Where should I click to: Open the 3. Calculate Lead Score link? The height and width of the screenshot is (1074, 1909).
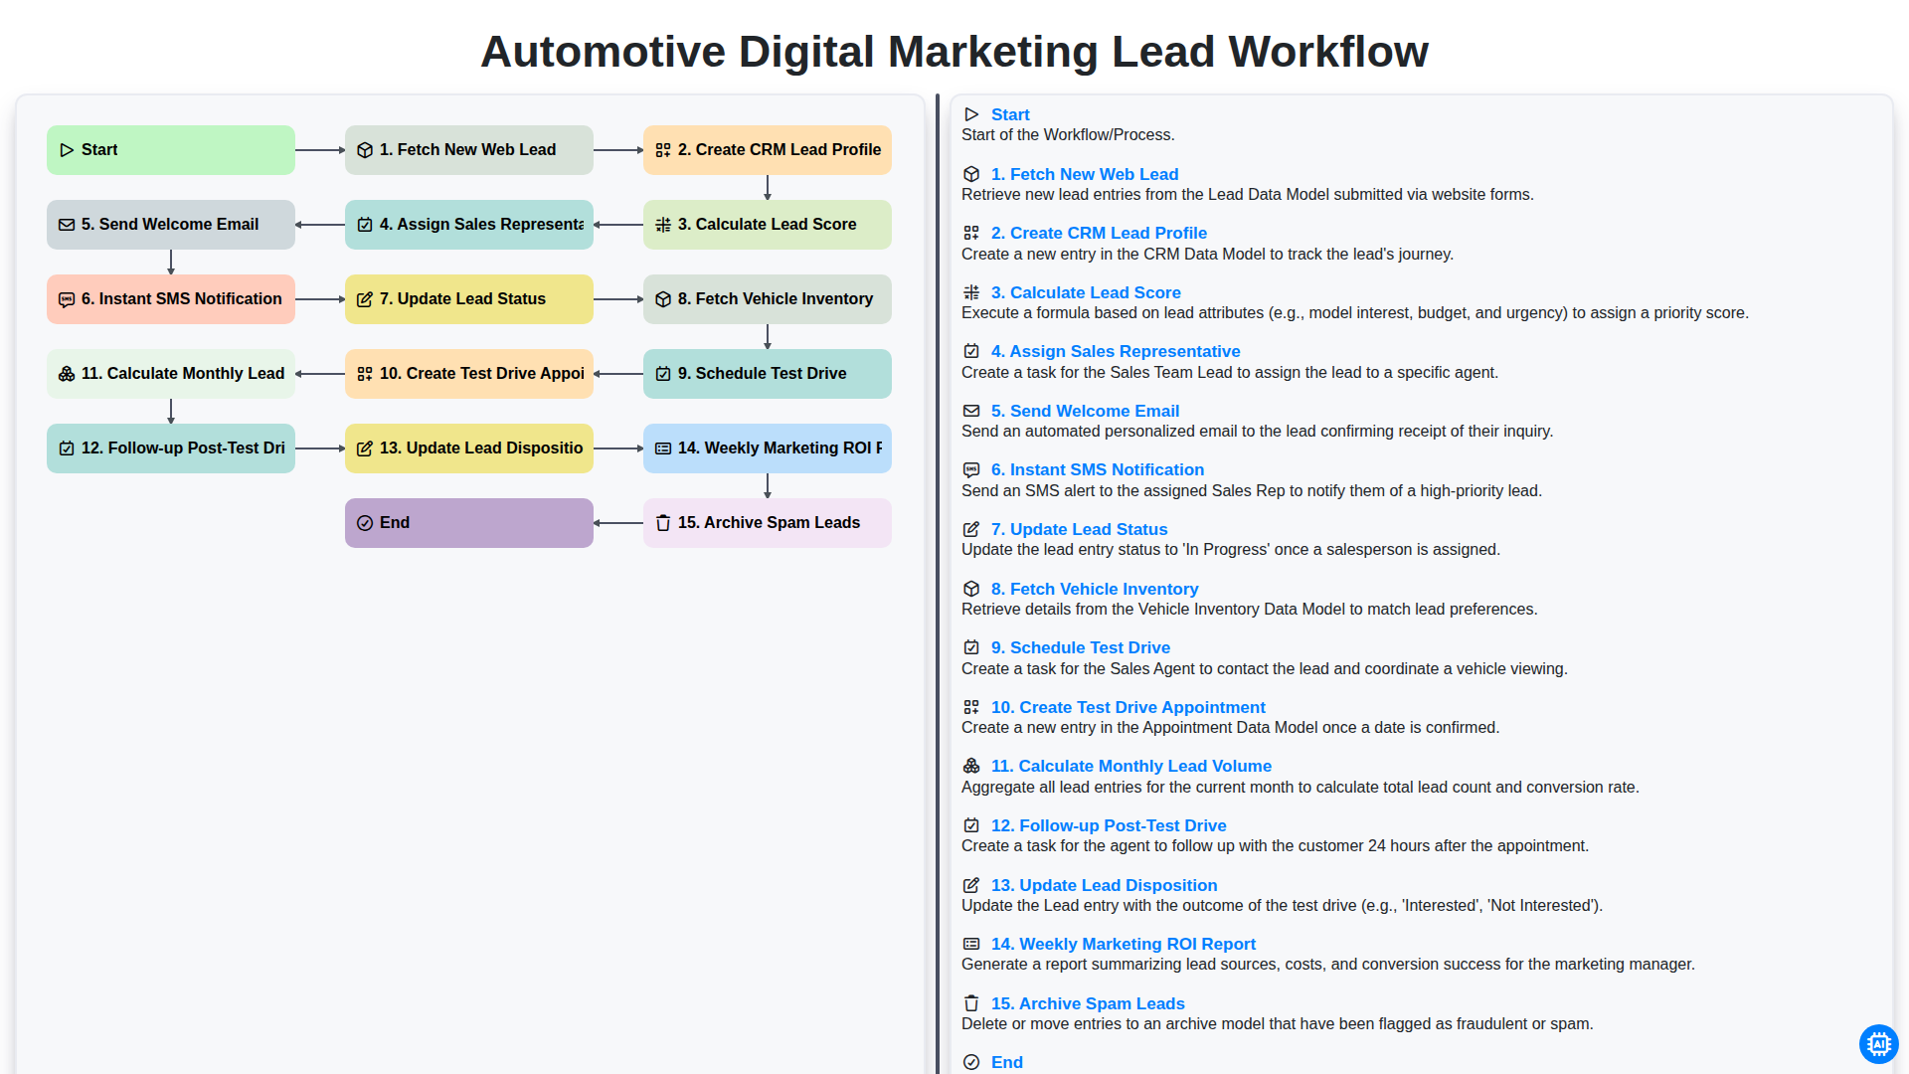coord(1086,292)
